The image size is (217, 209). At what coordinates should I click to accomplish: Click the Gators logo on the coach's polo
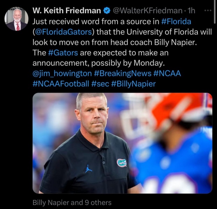pyautogui.click(x=122, y=162)
